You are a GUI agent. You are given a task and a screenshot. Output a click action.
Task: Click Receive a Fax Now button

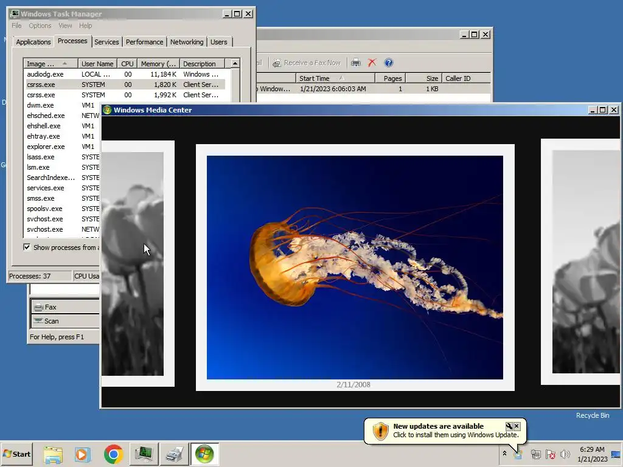[307, 63]
